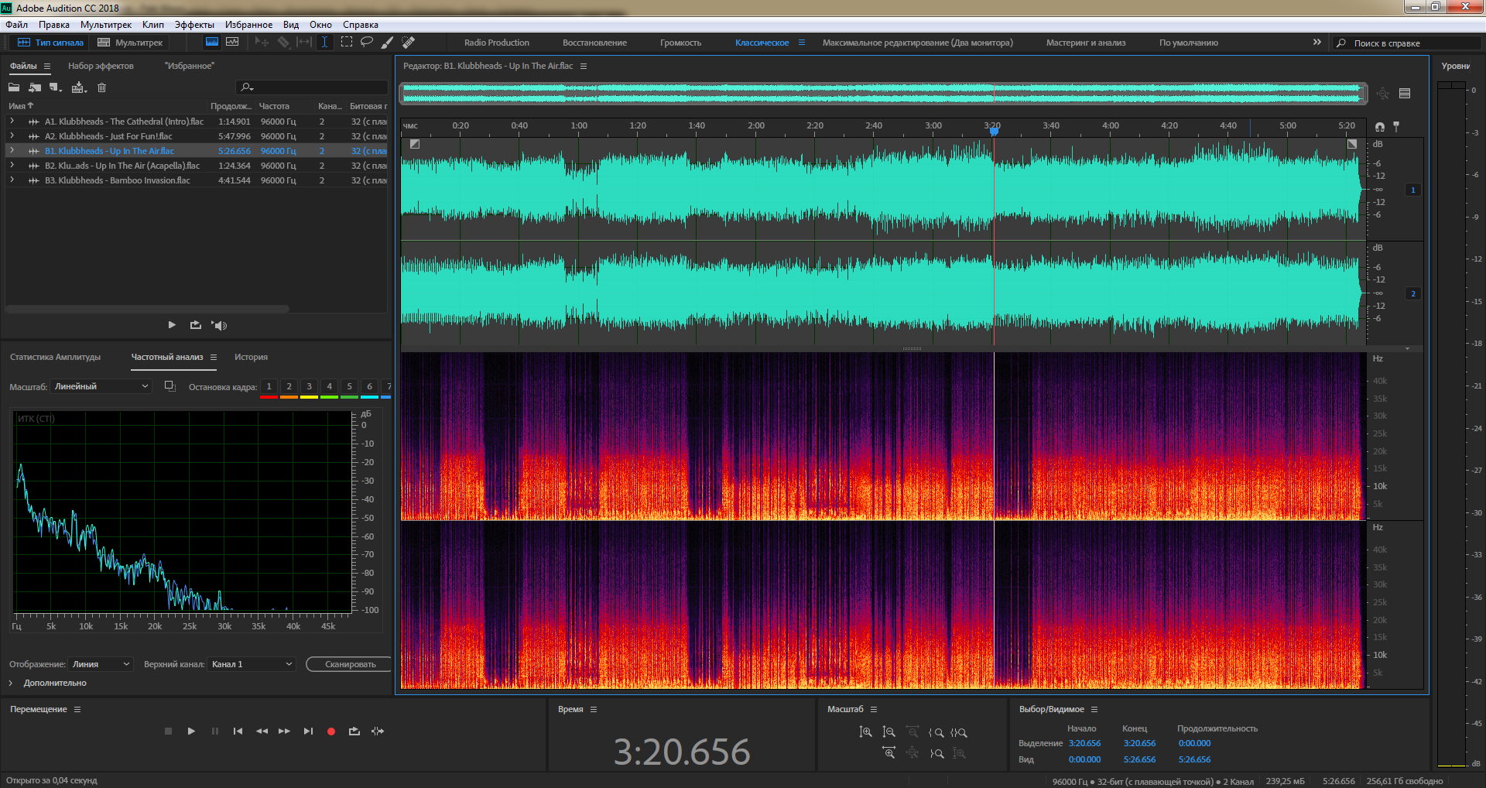1486x788 pixels.
Task: Set hold frame 5 (green)
Action: (x=349, y=387)
